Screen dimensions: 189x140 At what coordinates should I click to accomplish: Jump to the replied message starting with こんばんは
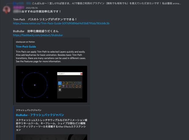pyautogui.click(x=106, y=3)
